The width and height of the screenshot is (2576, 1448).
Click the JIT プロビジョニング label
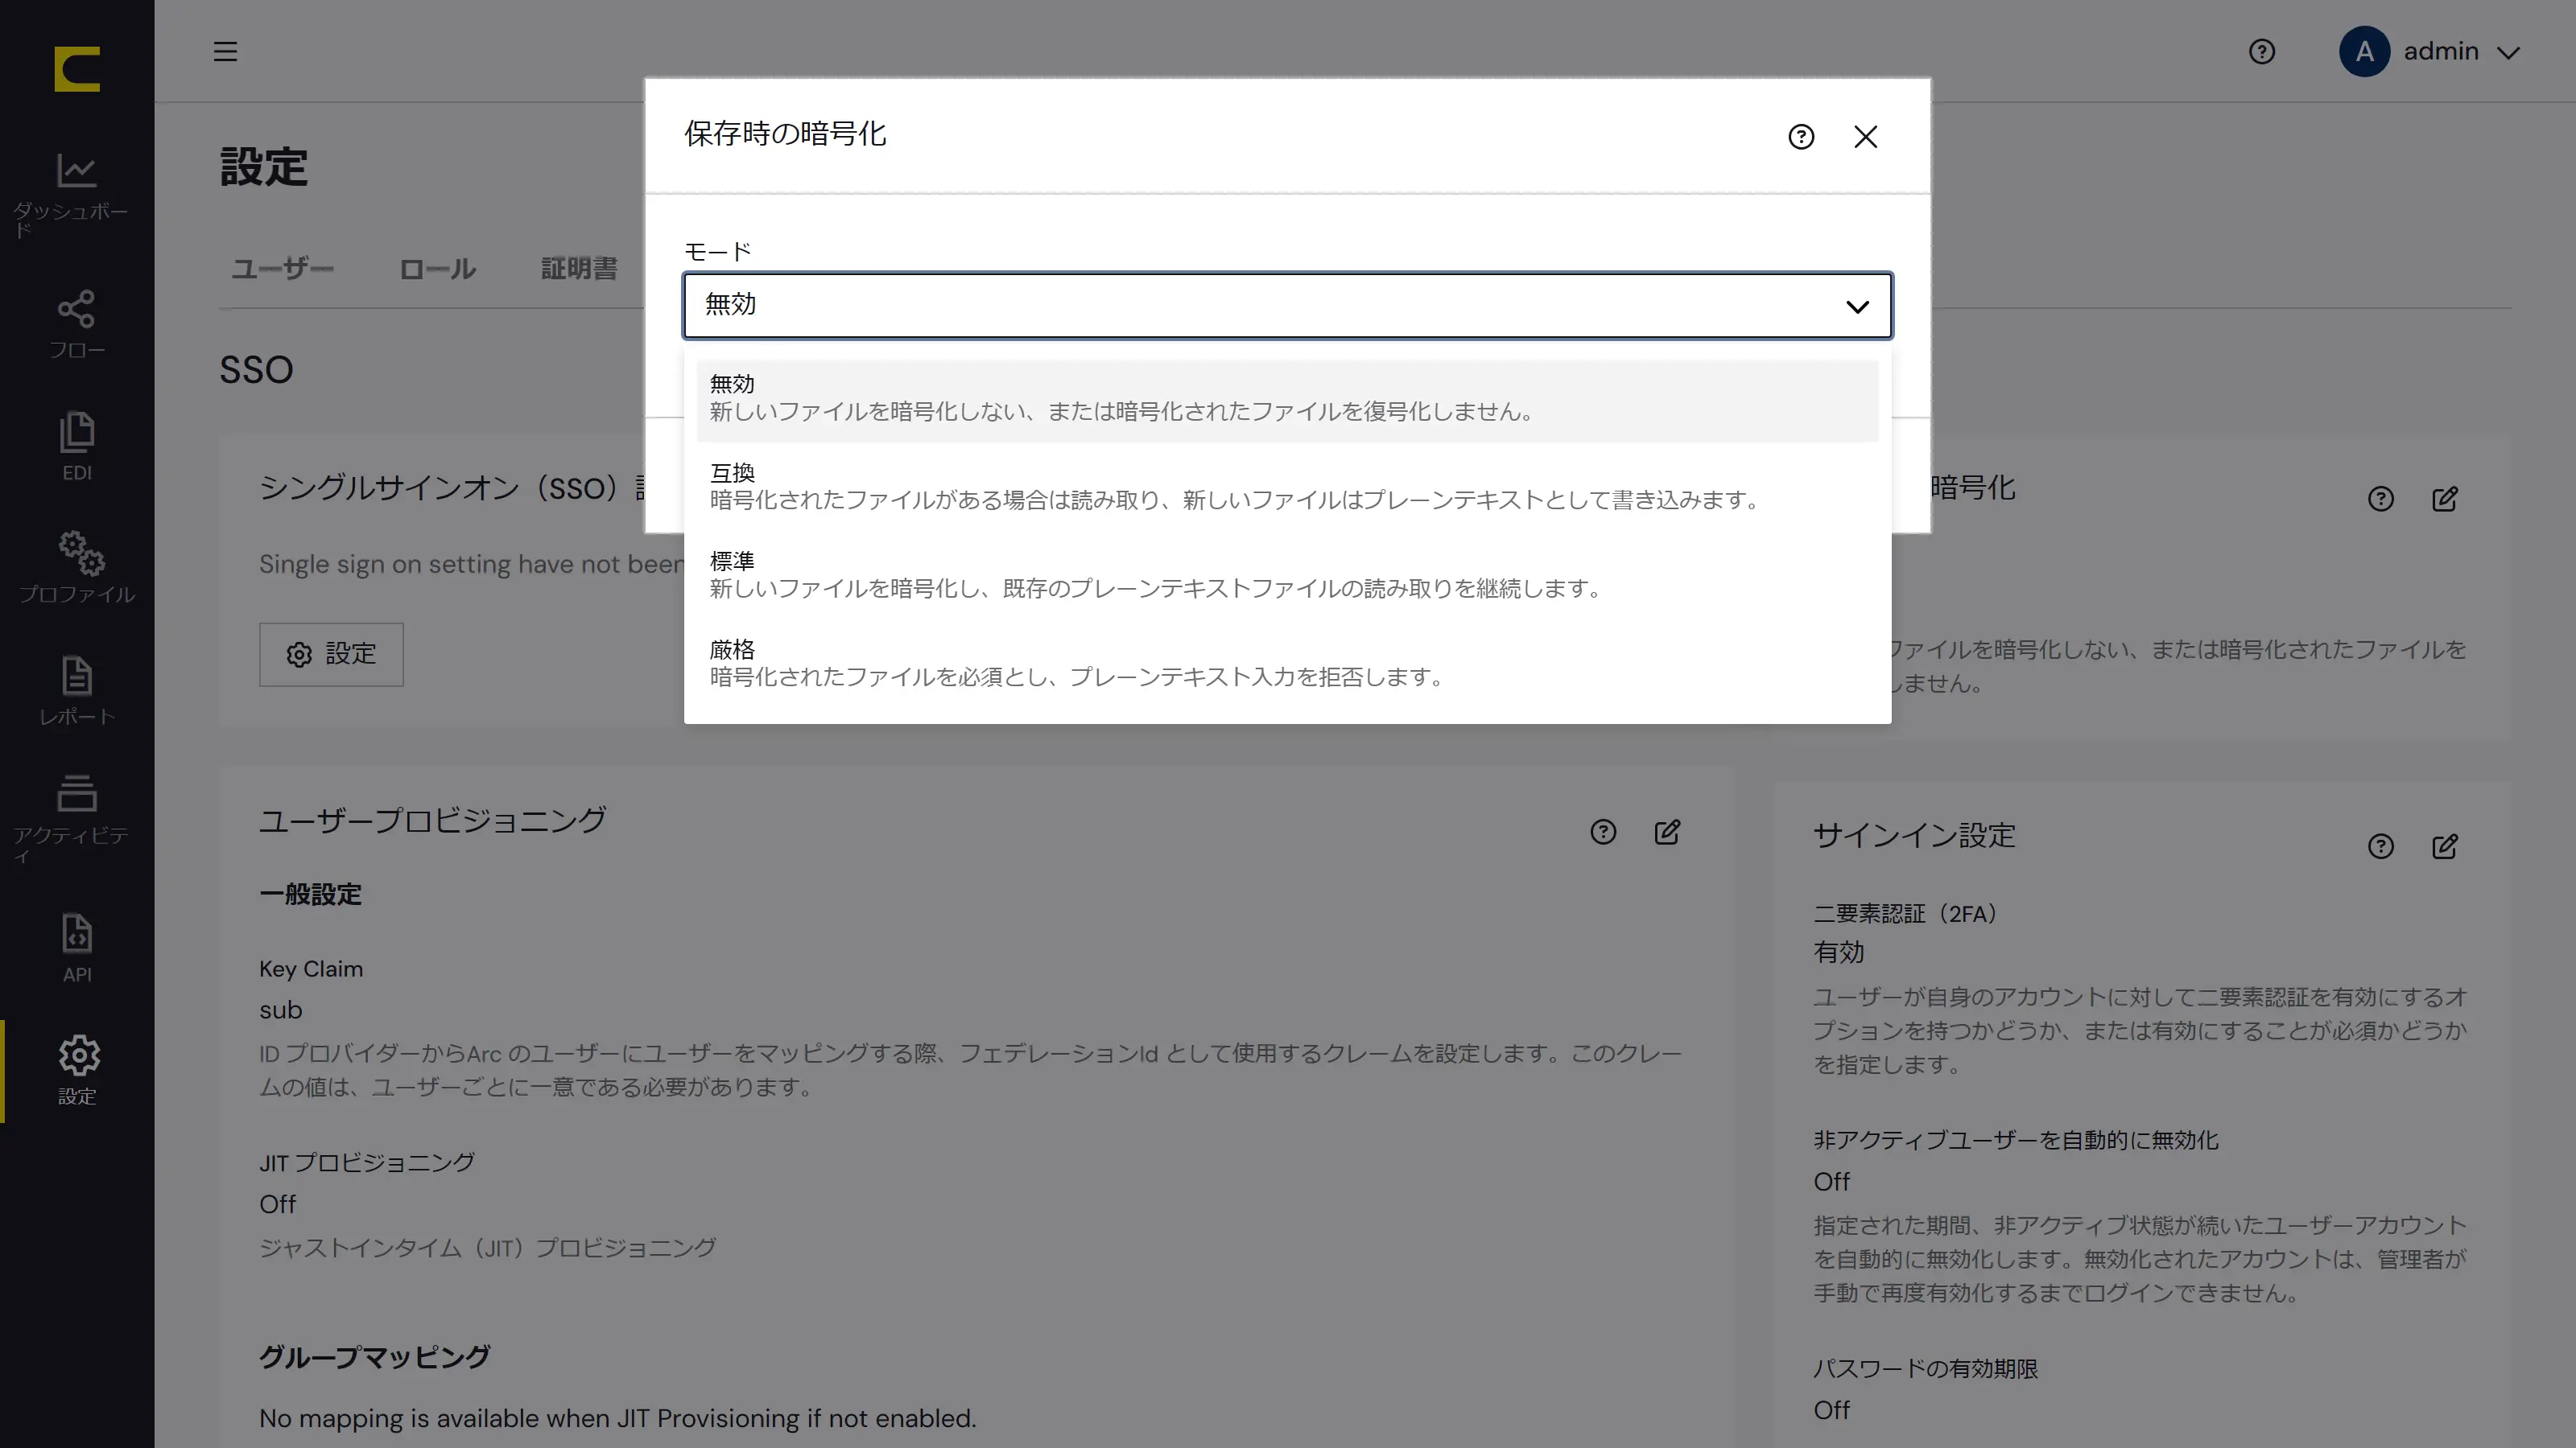click(366, 1162)
